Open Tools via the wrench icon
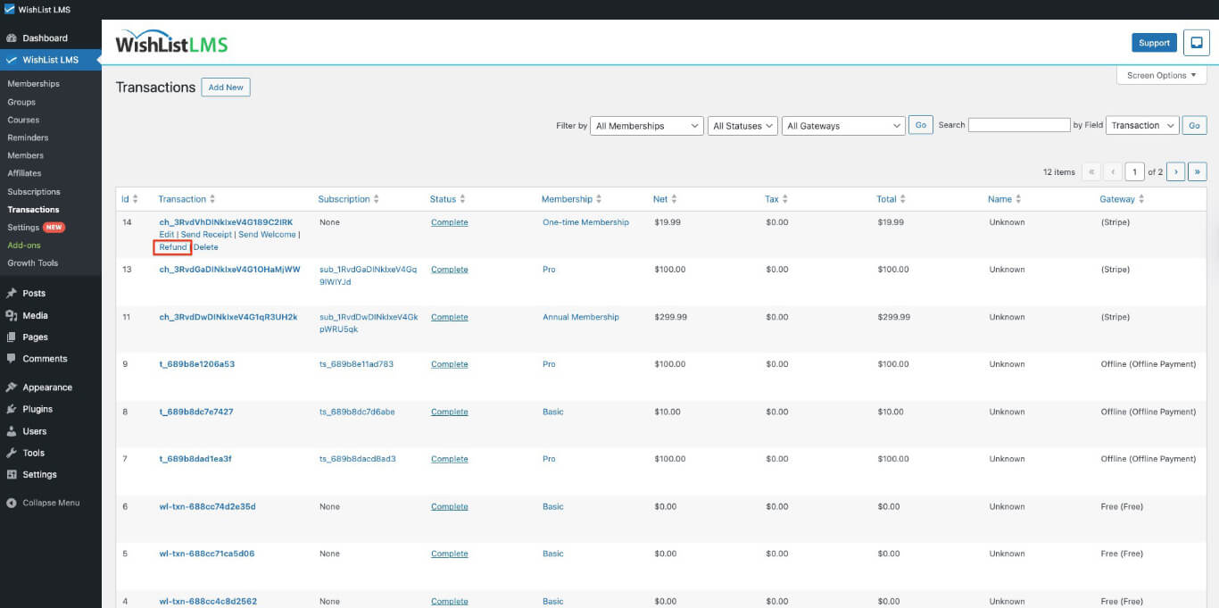Image resolution: width=1219 pixels, height=608 pixels. 11,453
